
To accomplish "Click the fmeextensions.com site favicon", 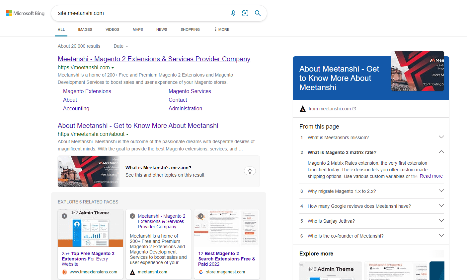I will click(65, 272).
